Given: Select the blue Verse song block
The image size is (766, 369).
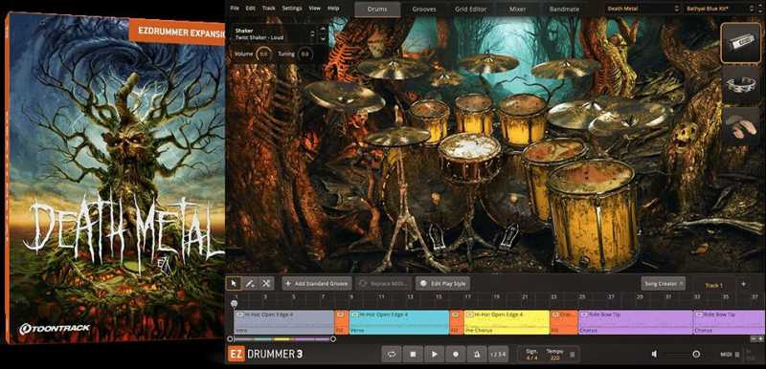Looking at the screenshot, I should (399, 322).
